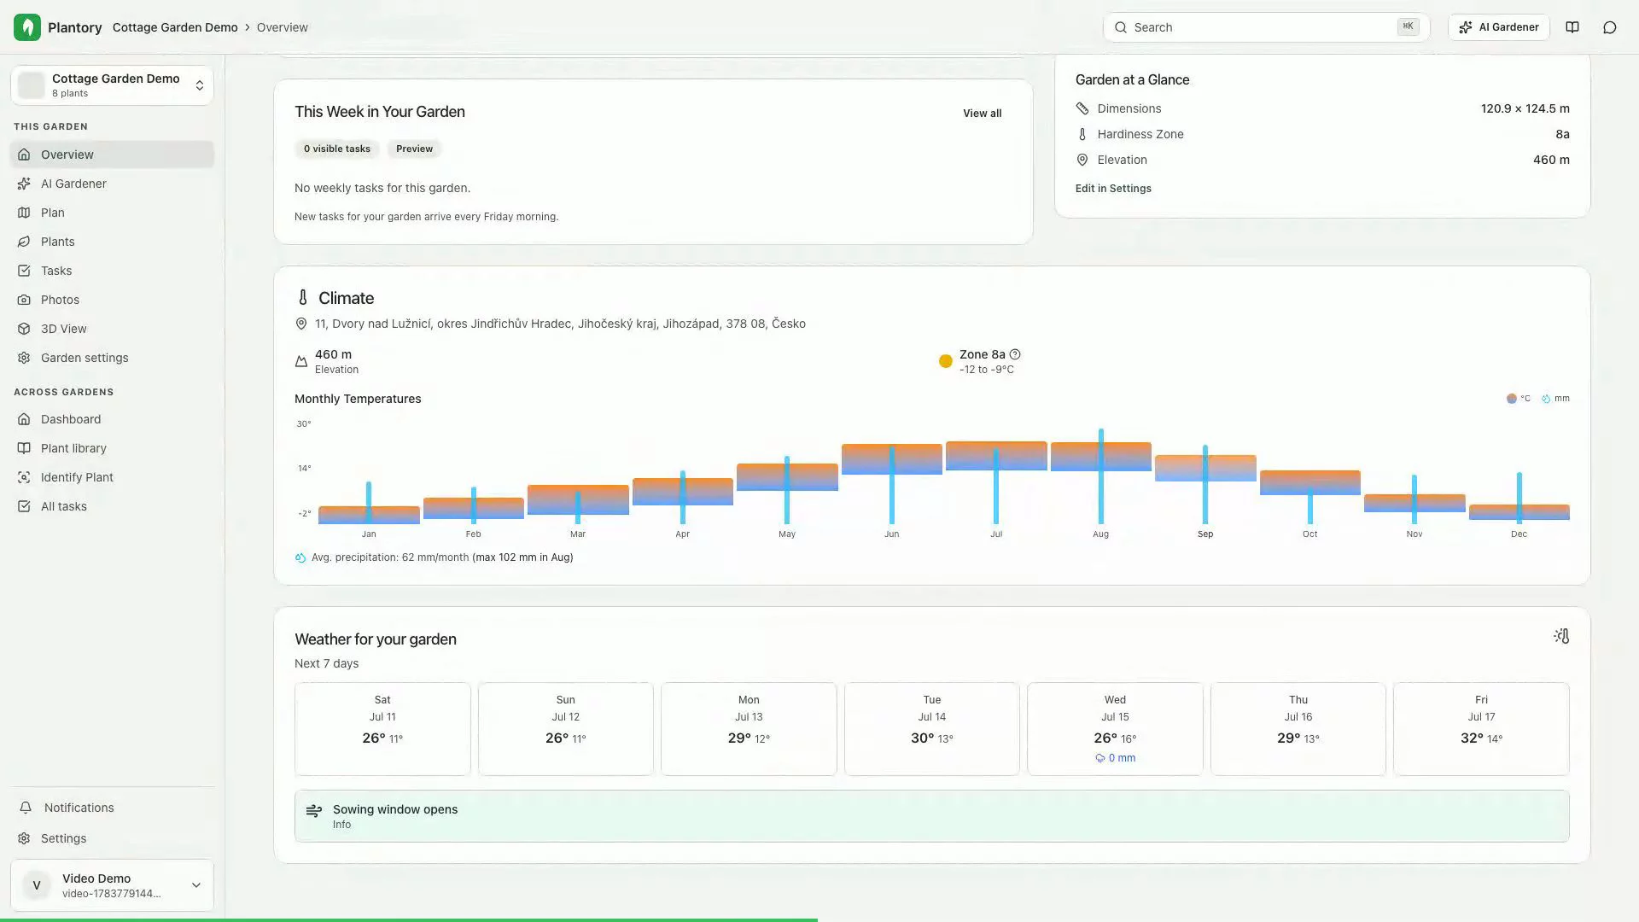Click the AI Gardener button in header
The image size is (1639, 922).
1499,27
